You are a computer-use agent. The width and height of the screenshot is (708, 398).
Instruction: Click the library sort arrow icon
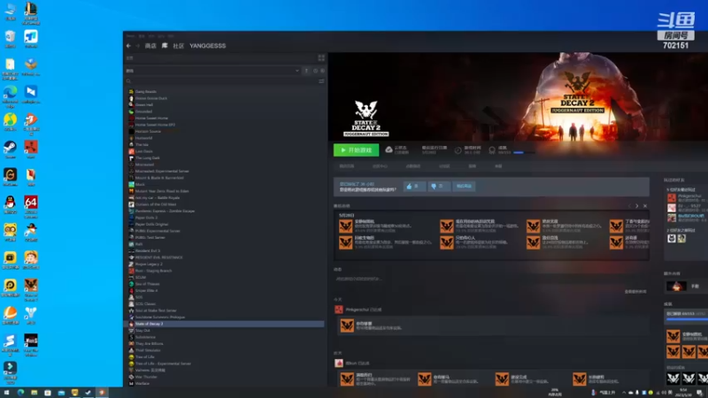(306, 71)
